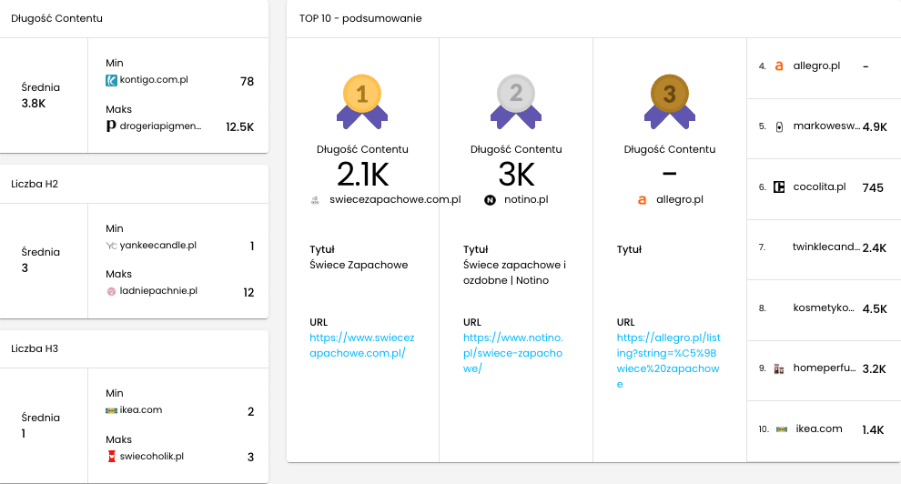This screenshot has height=484, width=901.
Task: Select the kosmetyko... rank 8 row
Action: pos(824,310)
